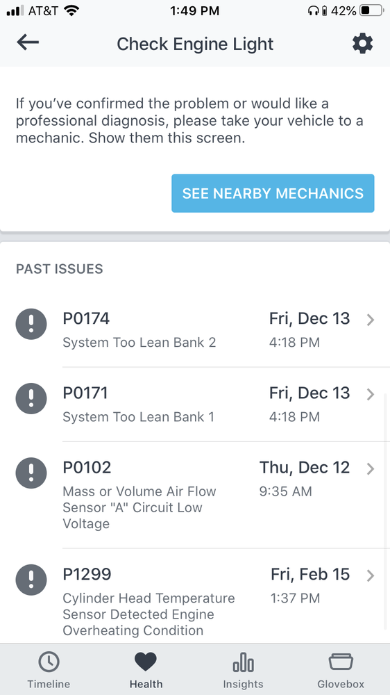Switch to the Glovebox tab
390x695 pixels.
click(x=341, y=670)
